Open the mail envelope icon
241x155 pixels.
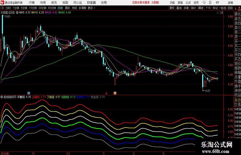[x=217, y=3]
